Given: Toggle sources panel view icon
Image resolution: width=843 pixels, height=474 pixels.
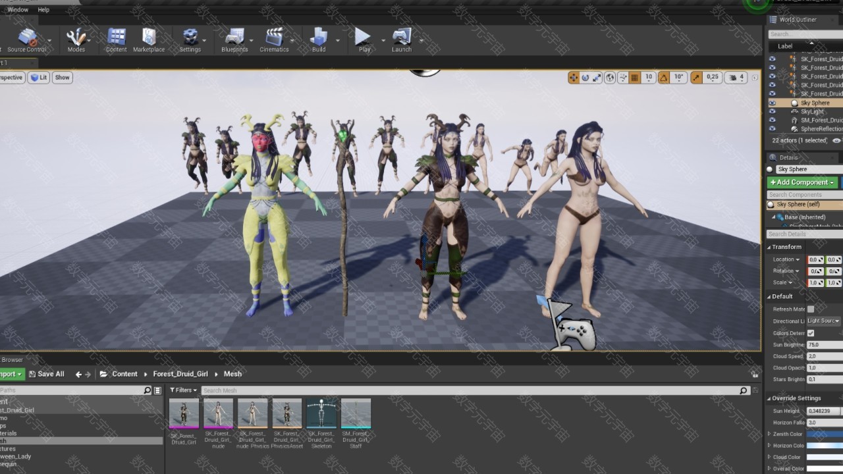Looking at the screenshot, I should click(x=157, y=390).
